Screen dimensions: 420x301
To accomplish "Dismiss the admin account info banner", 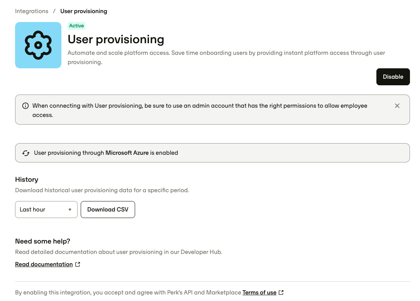I will (x=397, y=106).
